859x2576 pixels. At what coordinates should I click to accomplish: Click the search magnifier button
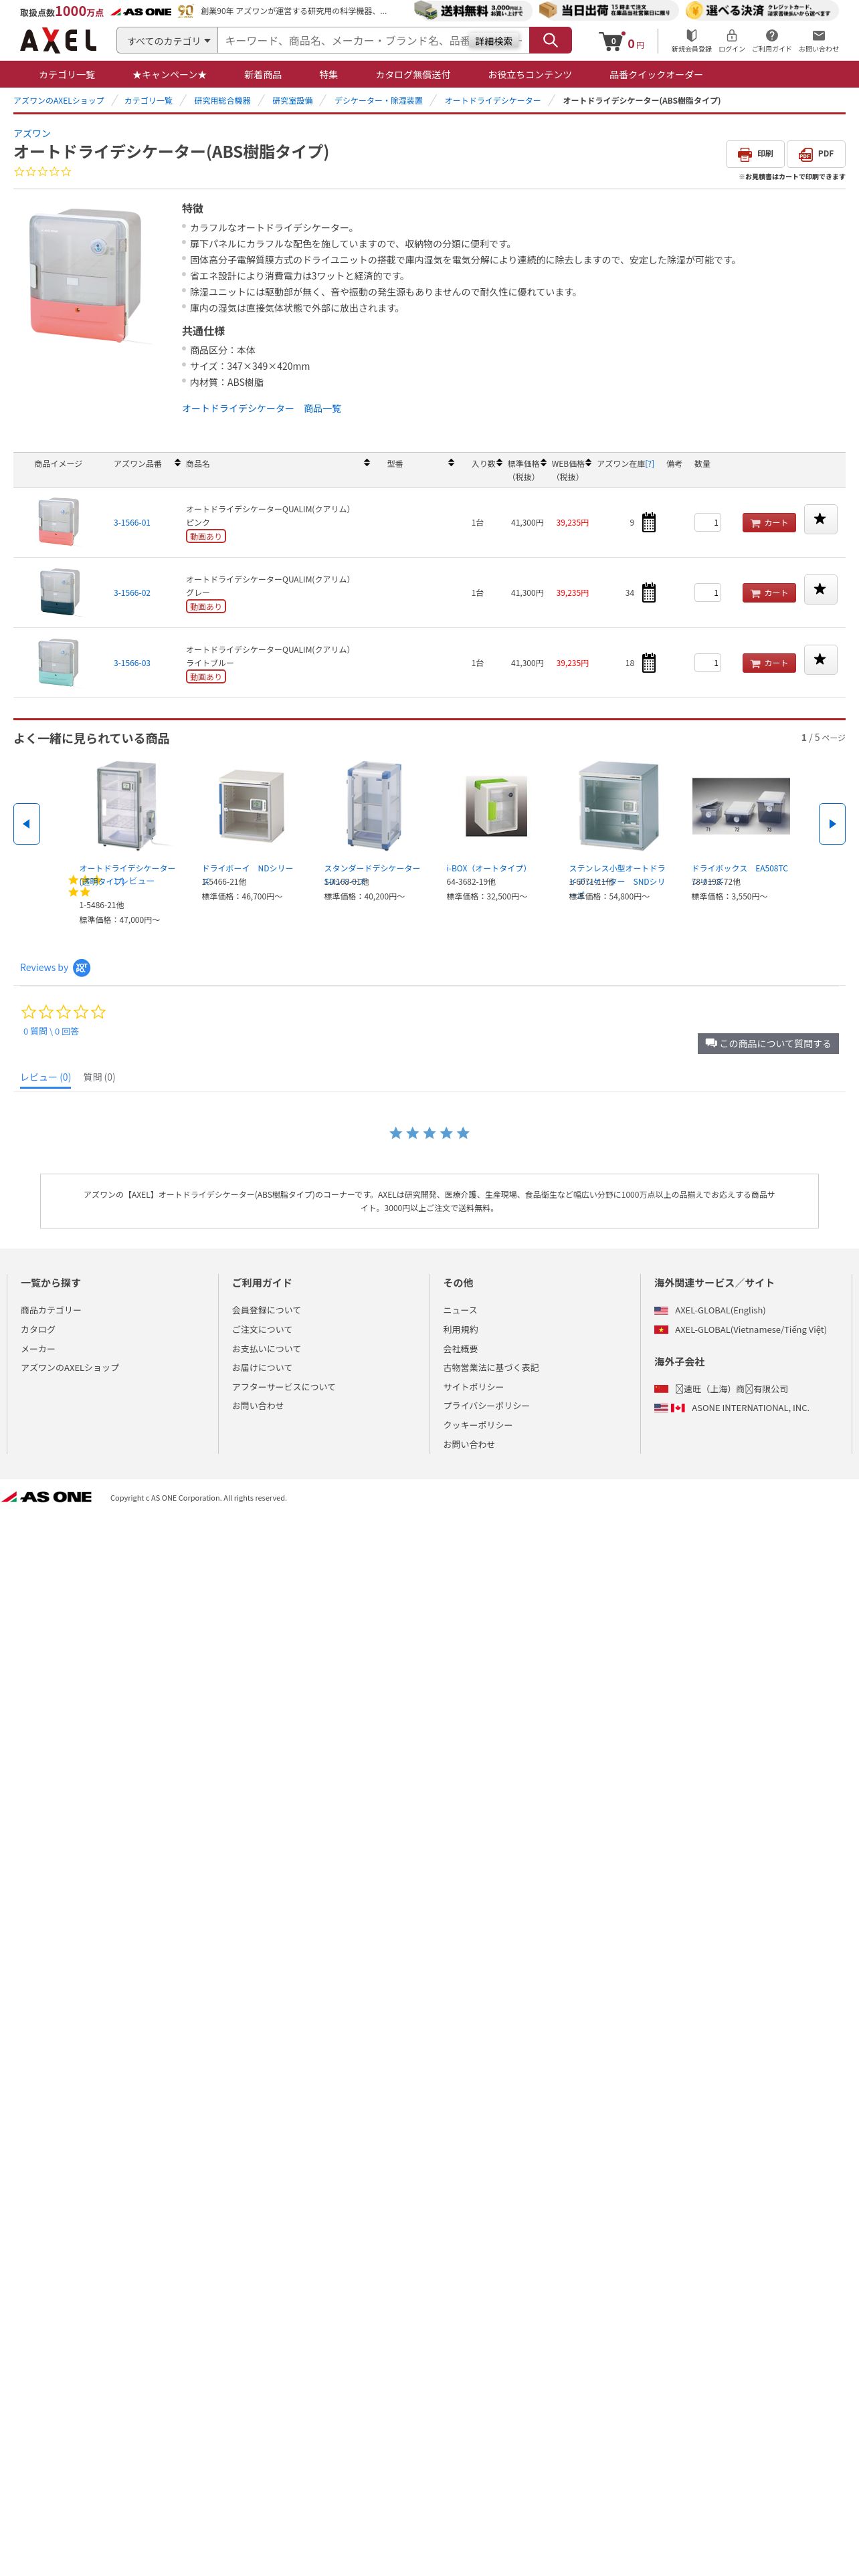(x=550, y=41)
